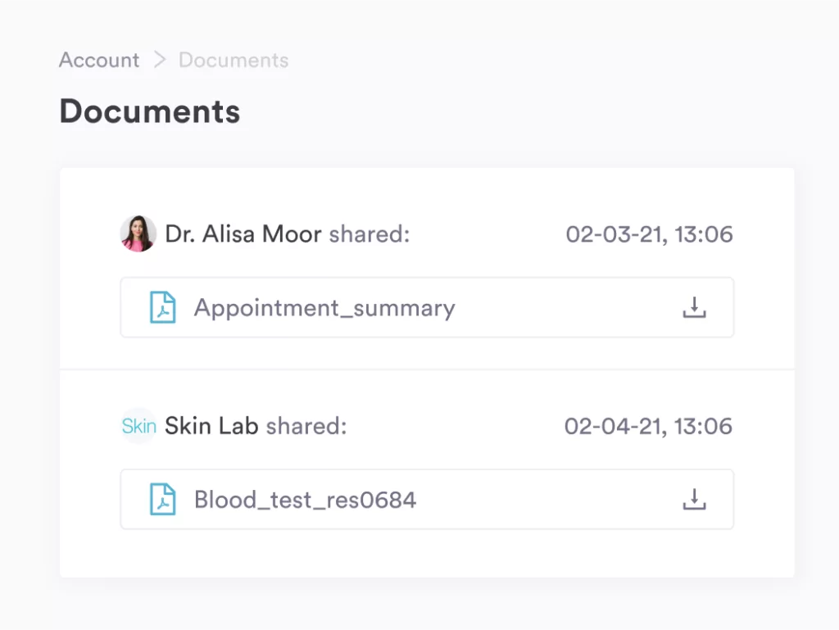Screen dimensions: 839x630
Task: Click the timestamp on Skin Lab's share
Action: [649, 425]
